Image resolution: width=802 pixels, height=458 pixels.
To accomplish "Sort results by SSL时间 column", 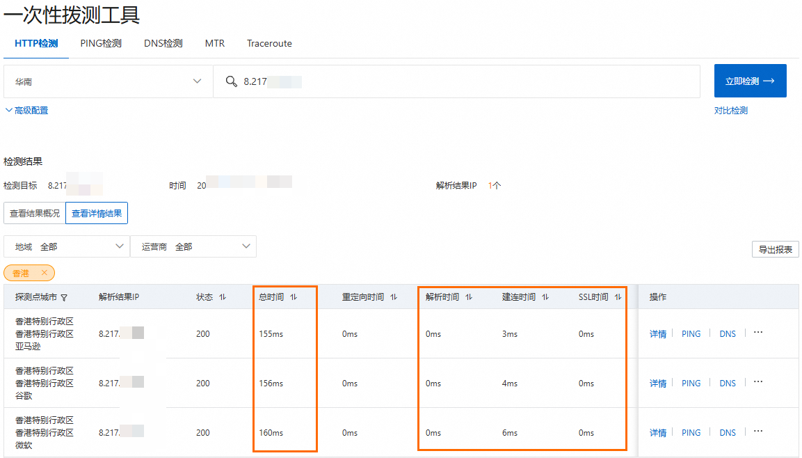I will [618, 297].
